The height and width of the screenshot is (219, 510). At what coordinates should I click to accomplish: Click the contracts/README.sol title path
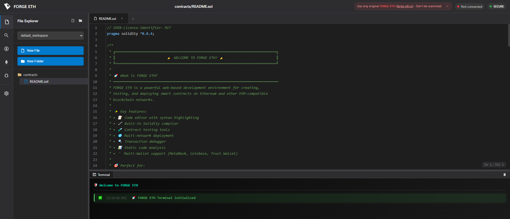pos(194,6)
